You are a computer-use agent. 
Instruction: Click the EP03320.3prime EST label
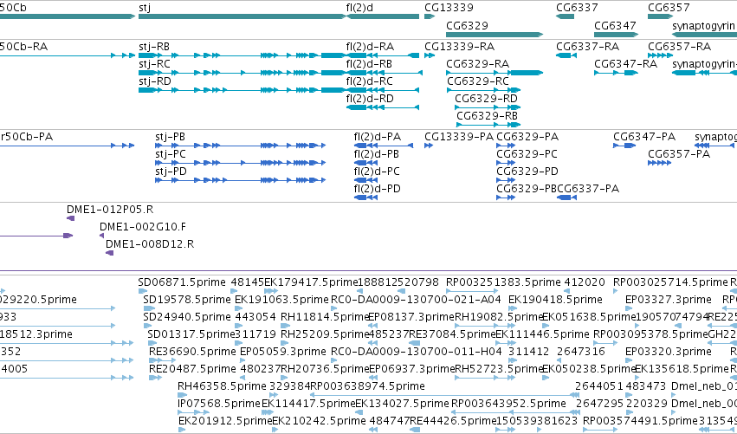(x=669, y=352)
